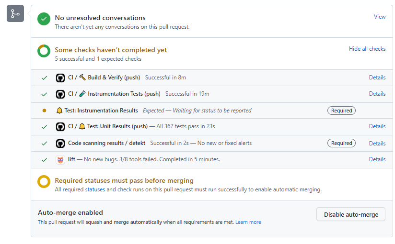
Task: Select 'Test: Unit Results (push)' check name
Action: (117, 126)
